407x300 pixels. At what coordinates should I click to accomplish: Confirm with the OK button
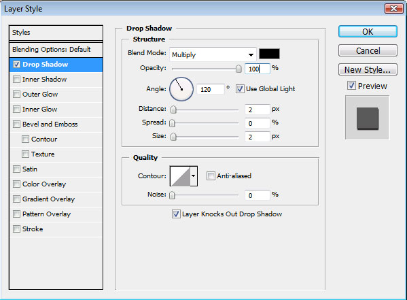368,31
